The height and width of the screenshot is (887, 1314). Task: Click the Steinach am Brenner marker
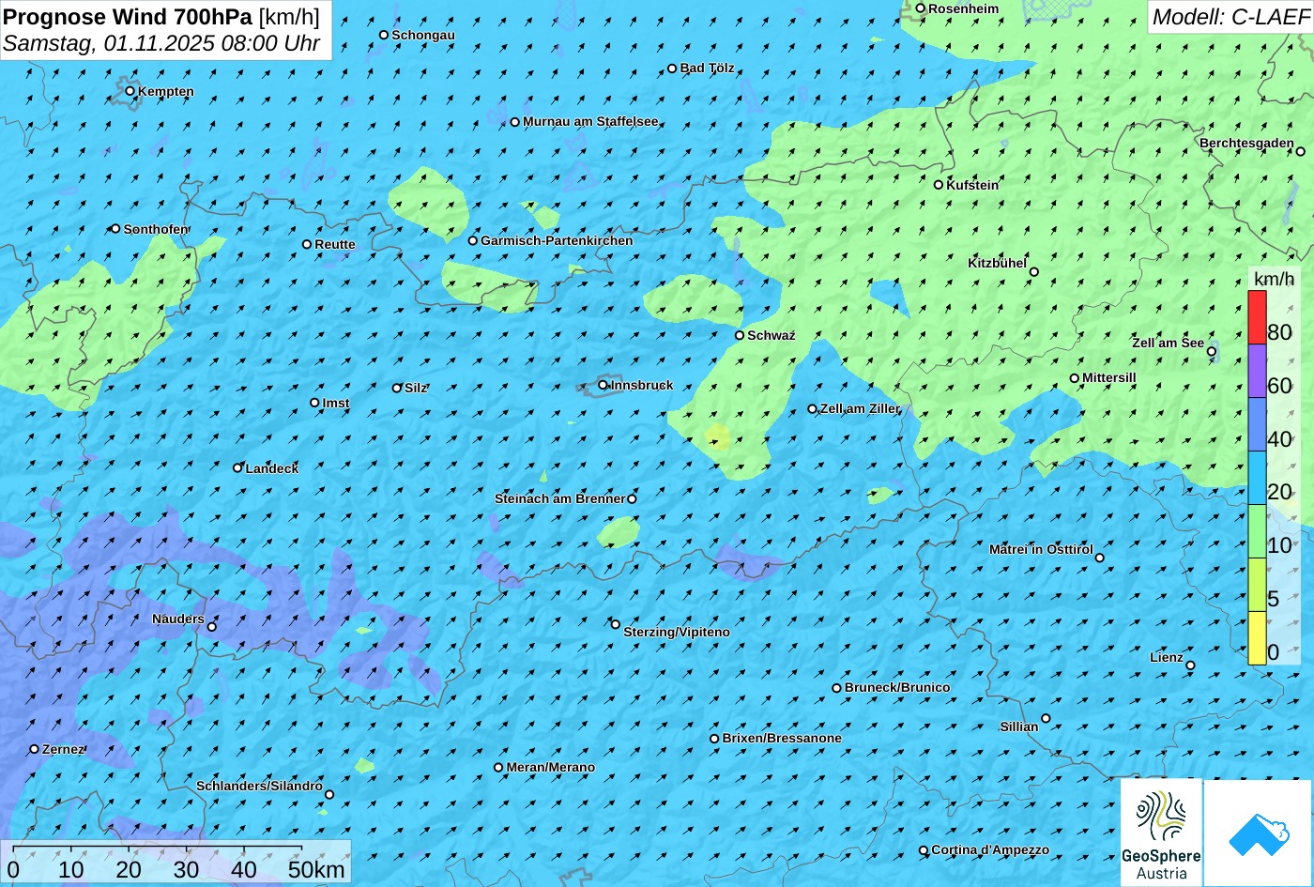632,499
